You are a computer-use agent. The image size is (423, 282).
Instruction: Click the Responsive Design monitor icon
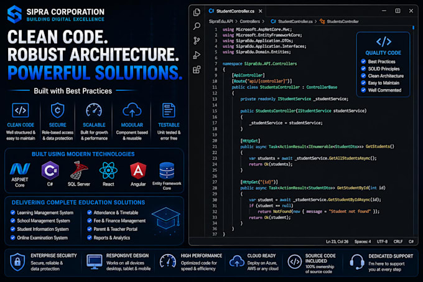[x=95, y=261]
